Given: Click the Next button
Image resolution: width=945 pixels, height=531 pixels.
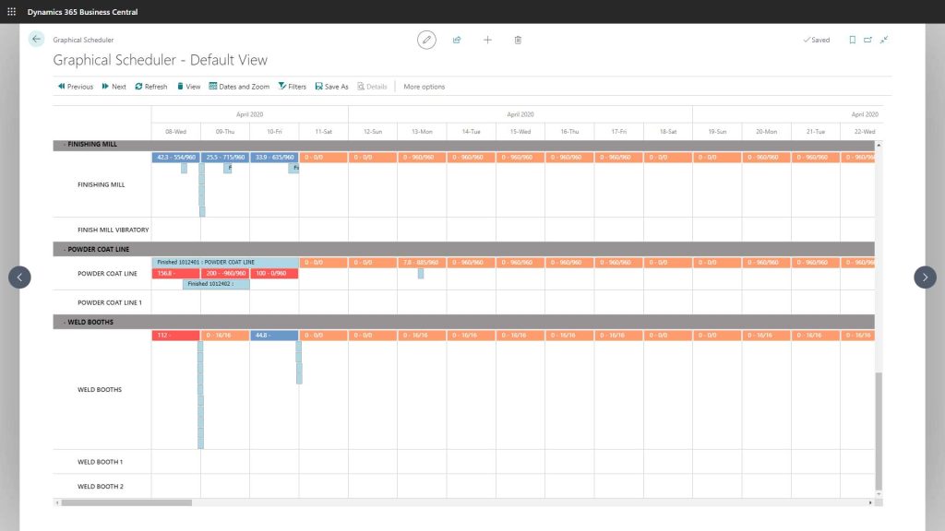Looking at the screenshot, I should pyautogui.click(x=114, y=86).
